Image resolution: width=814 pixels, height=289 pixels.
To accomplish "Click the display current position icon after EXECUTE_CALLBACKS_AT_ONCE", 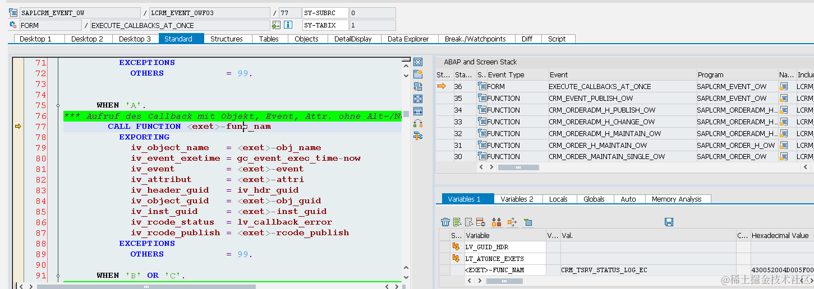I will click(x=276, y=25).
